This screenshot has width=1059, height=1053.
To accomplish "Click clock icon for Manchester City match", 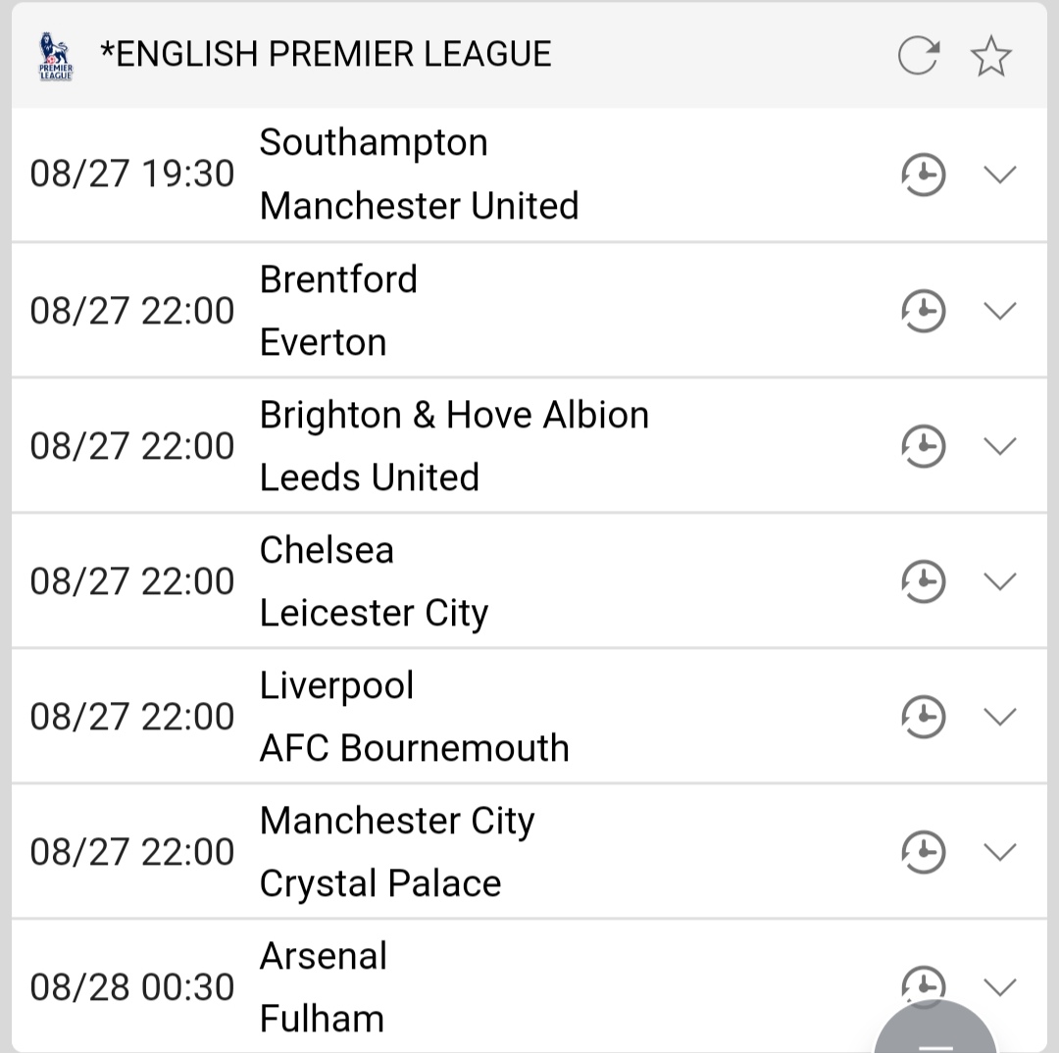I will coord(923,852).
